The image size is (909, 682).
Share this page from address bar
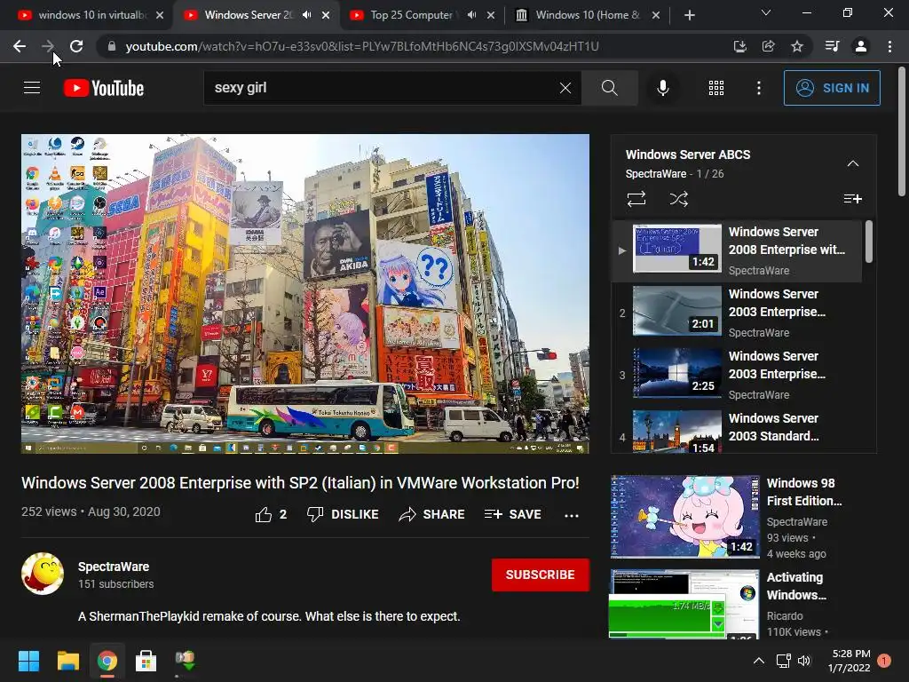[769, 46]
